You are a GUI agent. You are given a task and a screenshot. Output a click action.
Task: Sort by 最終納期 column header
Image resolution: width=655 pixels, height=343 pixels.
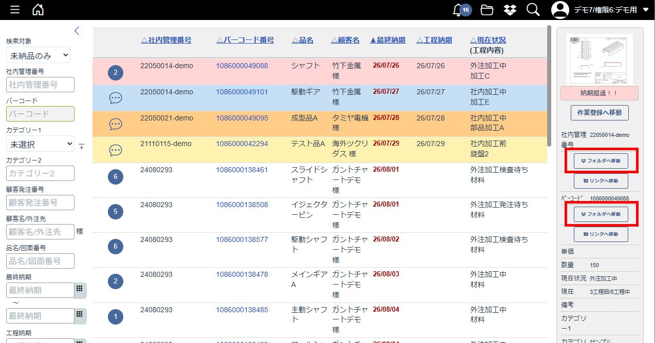coord(387,40)
